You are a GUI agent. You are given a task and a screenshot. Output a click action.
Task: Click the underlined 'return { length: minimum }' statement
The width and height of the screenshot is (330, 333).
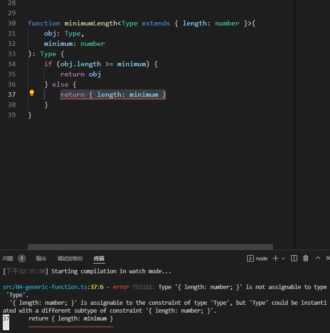(113, 95)
